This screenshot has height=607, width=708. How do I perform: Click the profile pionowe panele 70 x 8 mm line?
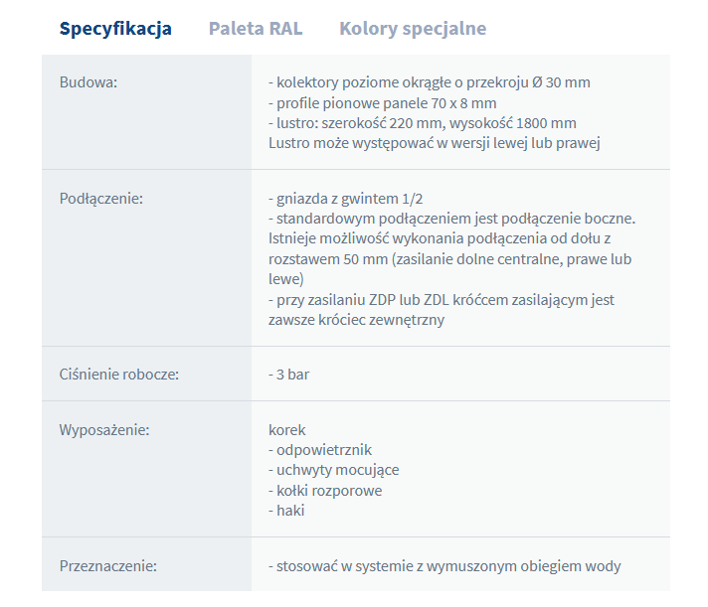coord(382,103)
